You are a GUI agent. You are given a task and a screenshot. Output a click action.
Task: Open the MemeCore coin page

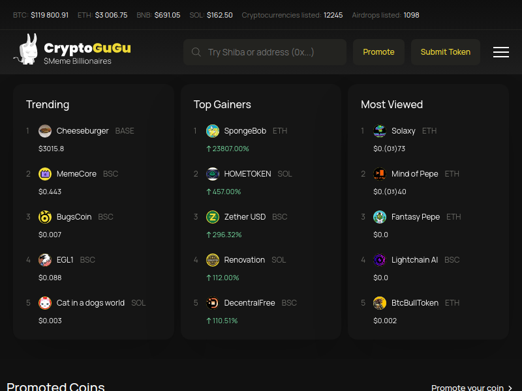click(76, 174)
